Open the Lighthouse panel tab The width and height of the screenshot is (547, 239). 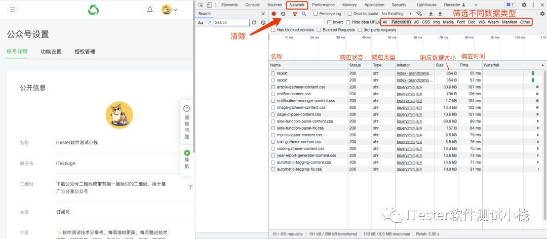426,5
